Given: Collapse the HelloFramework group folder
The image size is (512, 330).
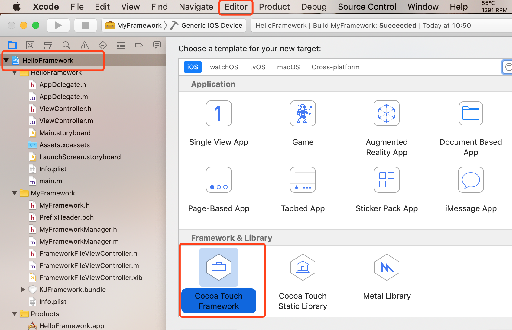Looking at the screenshot, I should coord(14,73).
